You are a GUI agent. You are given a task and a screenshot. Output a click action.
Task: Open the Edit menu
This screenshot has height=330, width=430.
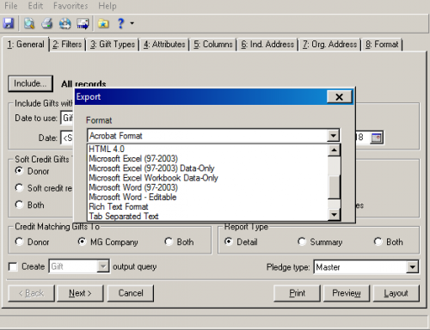pyautogui.click(x=35, y=5)
